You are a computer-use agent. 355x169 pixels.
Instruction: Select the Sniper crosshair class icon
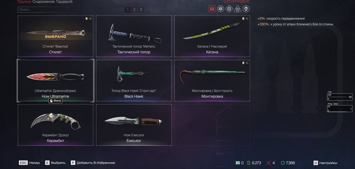(238, 9)
